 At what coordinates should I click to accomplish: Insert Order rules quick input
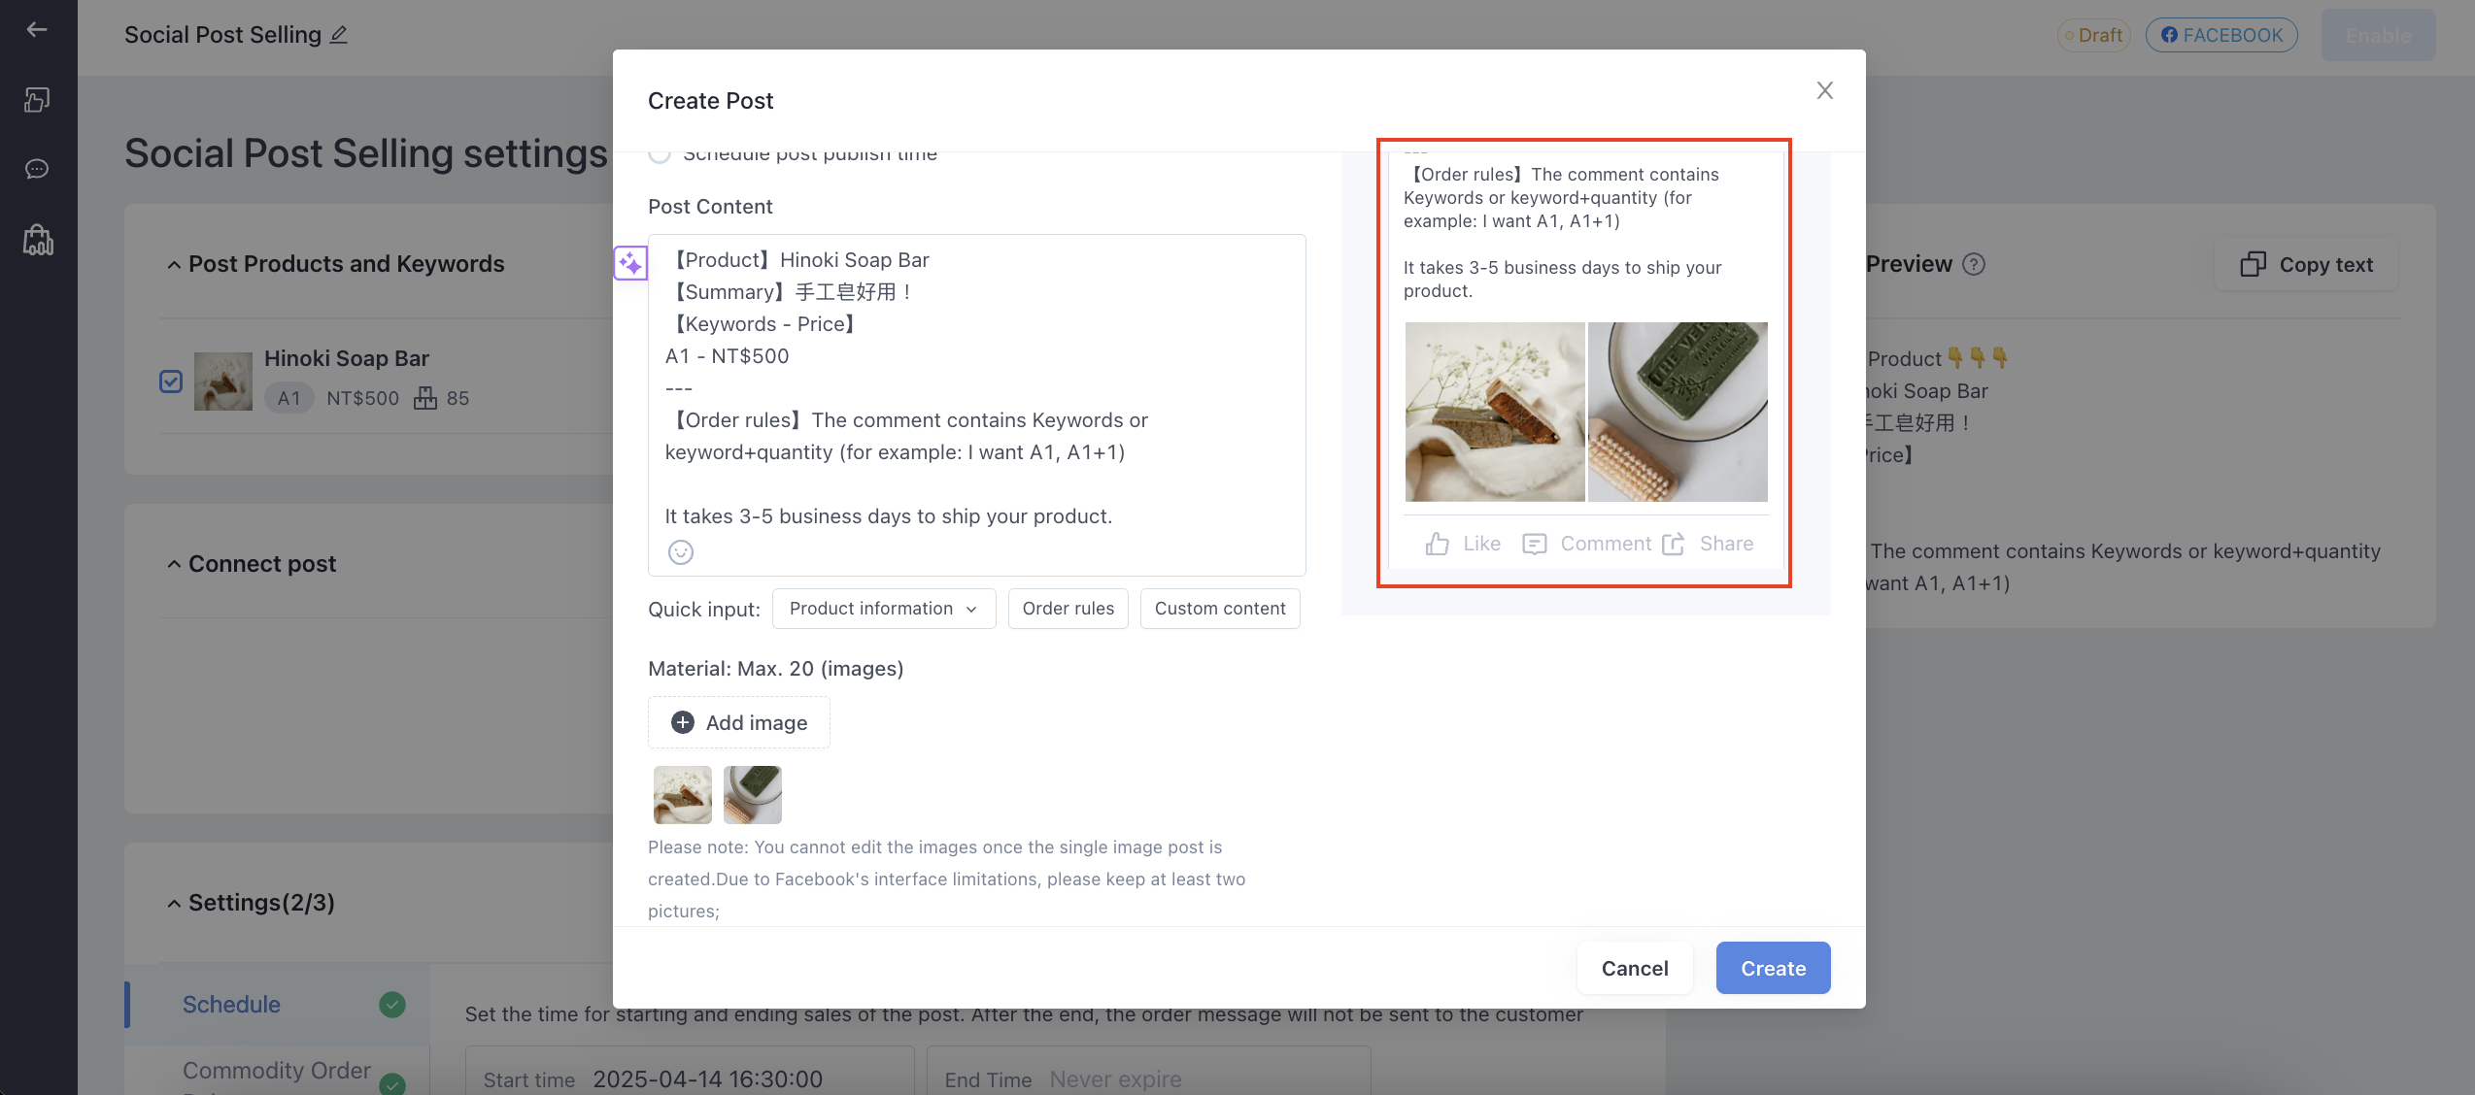pyautogui.click(x=1068, y=609)
